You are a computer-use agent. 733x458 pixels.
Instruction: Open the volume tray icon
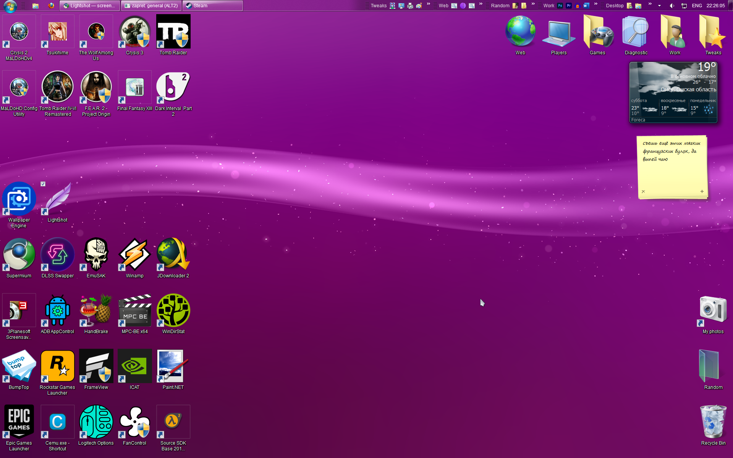pos(672,6)
